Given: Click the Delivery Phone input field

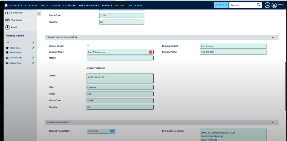Looking at the screenshot, I should [233, 52].
